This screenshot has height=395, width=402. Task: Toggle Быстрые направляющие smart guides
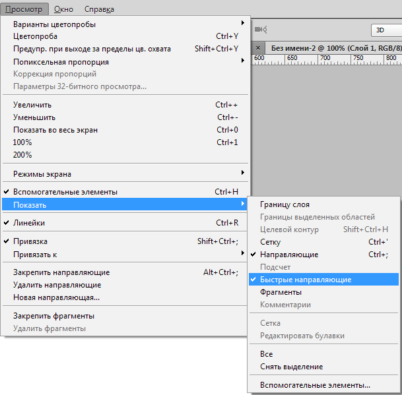coord(324,280)
